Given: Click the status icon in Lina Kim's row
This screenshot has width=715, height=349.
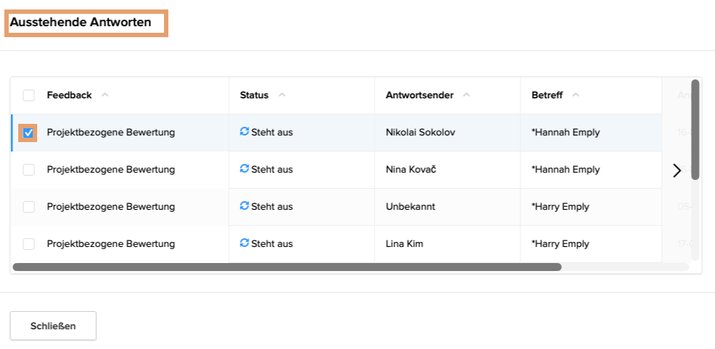Looking at the screenshot, I should click(x=244, y=243).
